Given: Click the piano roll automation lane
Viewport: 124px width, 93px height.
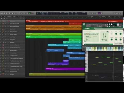Looking at the screenshot, I should pyautogui.click(x=105, y=77).
